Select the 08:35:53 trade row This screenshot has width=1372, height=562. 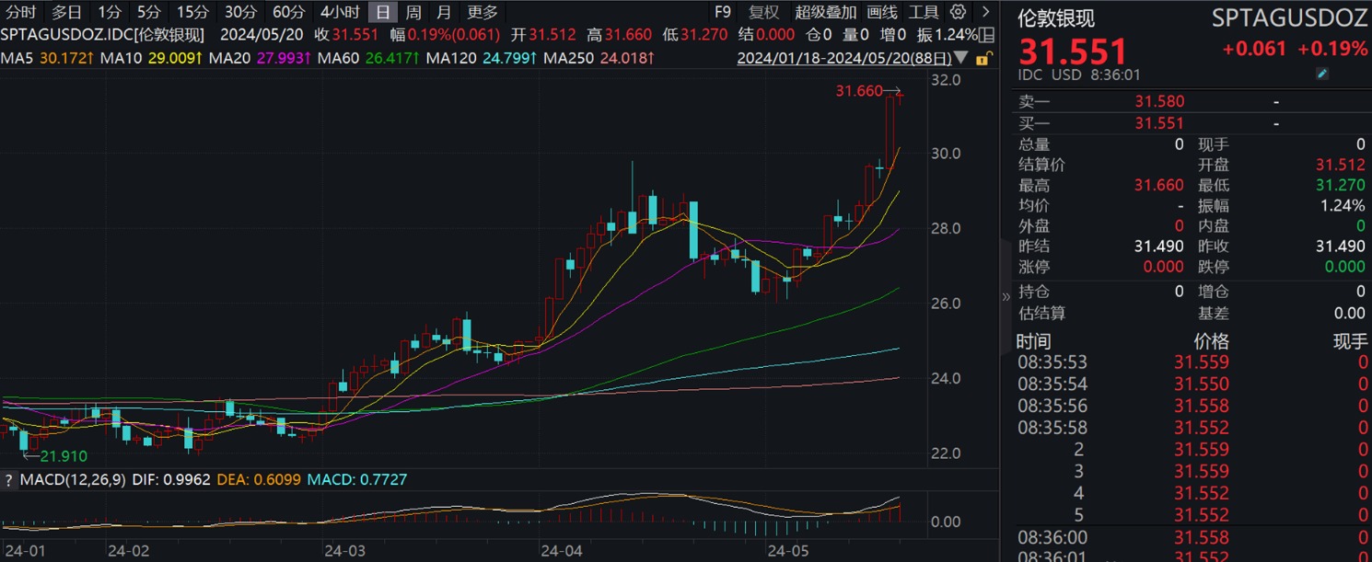click(1192, 362)
